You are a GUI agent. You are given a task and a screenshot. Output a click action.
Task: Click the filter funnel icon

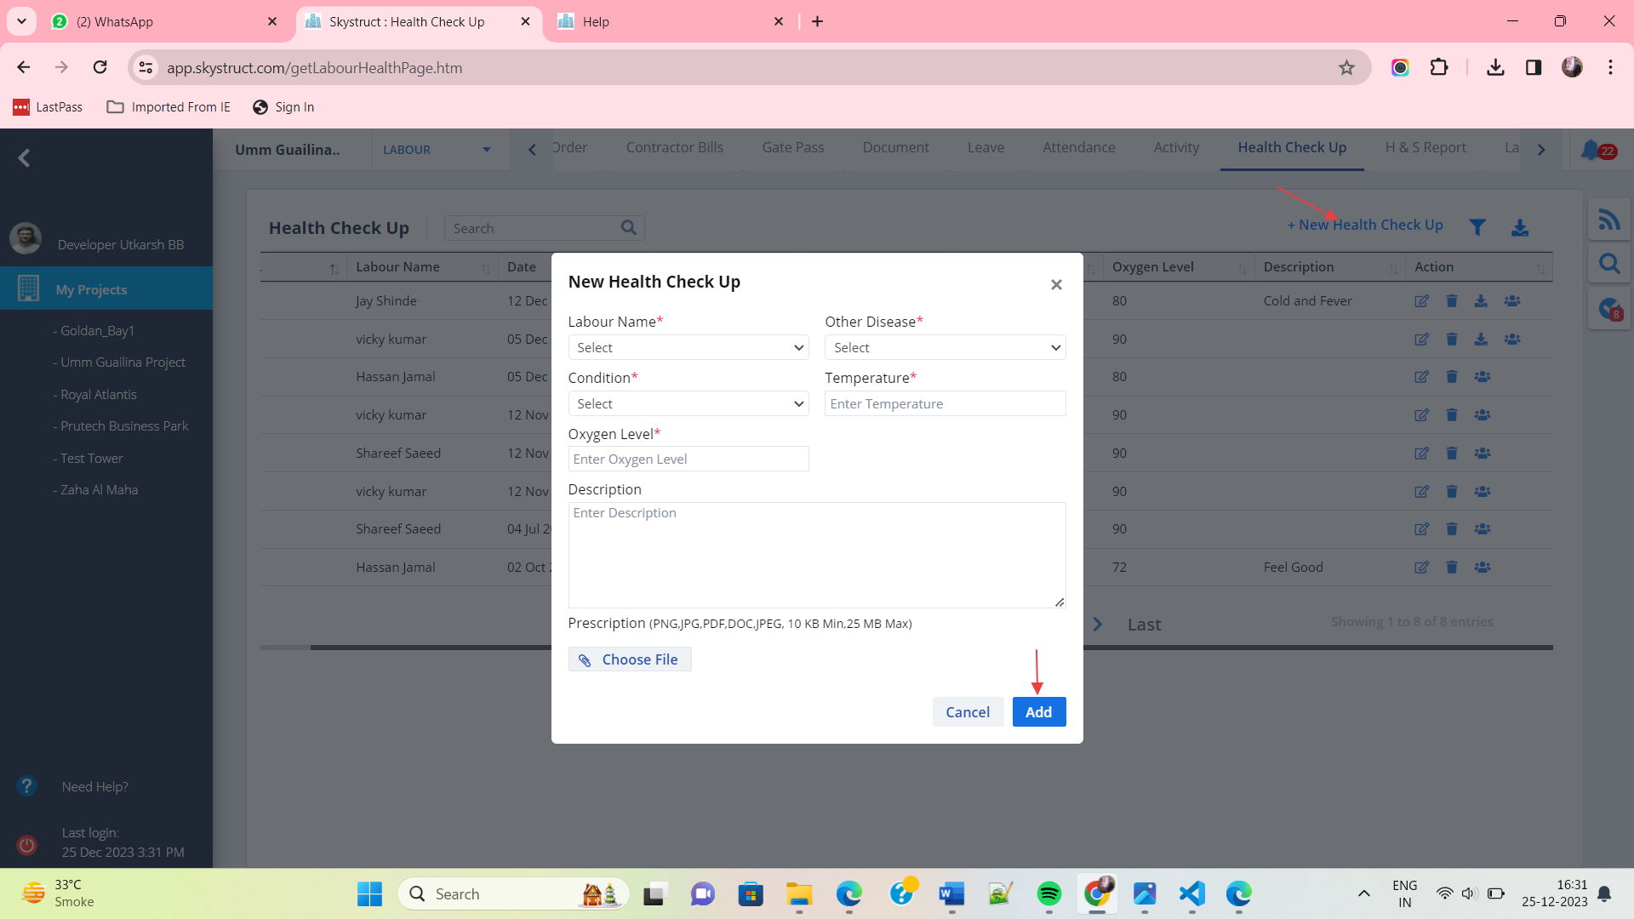click(1477, 227)
